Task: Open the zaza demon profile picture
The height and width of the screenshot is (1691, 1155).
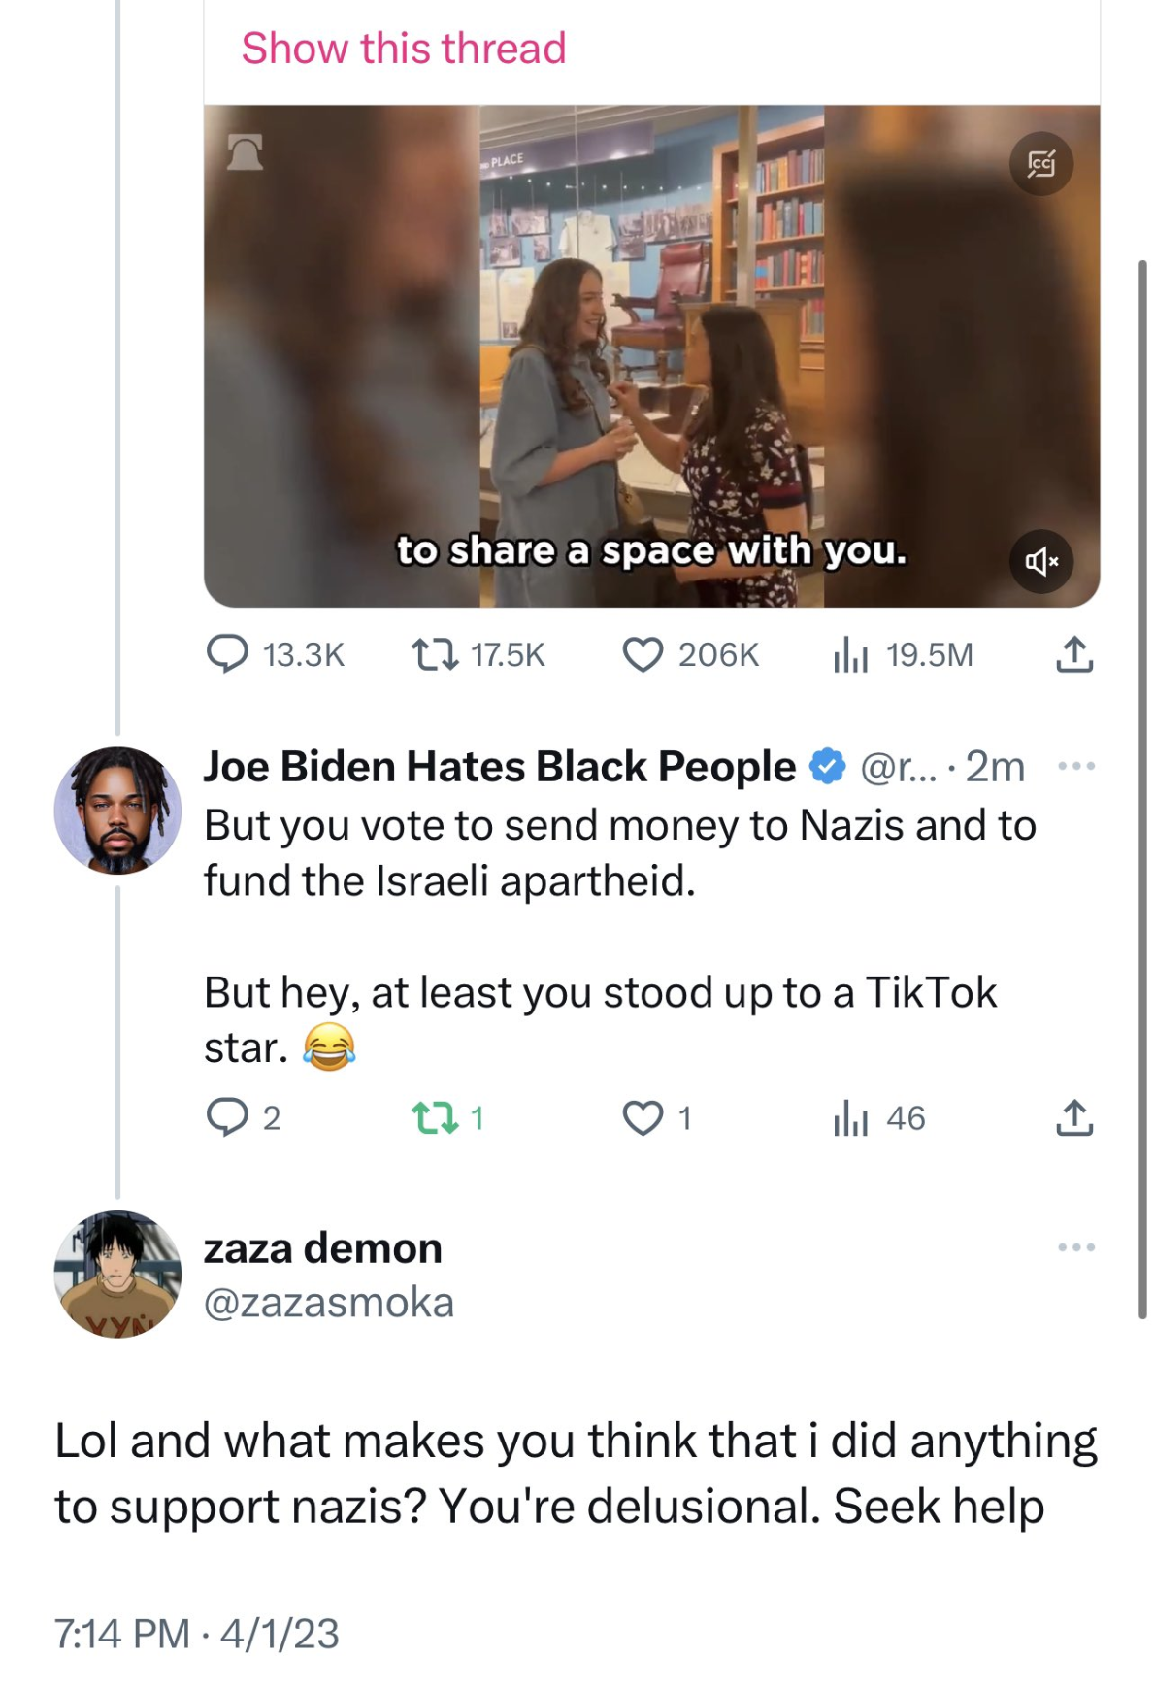Action: pyautogui.click(x=117, y=1274)
